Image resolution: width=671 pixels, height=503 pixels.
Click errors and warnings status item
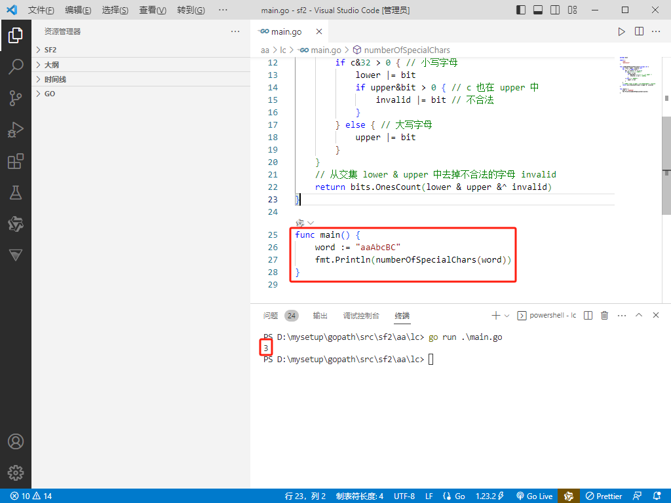pyautogui.click(x=31, y=496)
